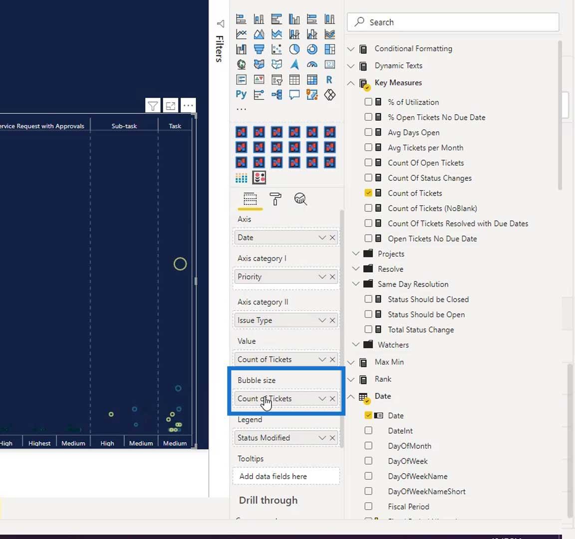The image size is (575, 539).
Task: Select the donut chart visual
Action: pyautogui.click(x=312, y=49)
